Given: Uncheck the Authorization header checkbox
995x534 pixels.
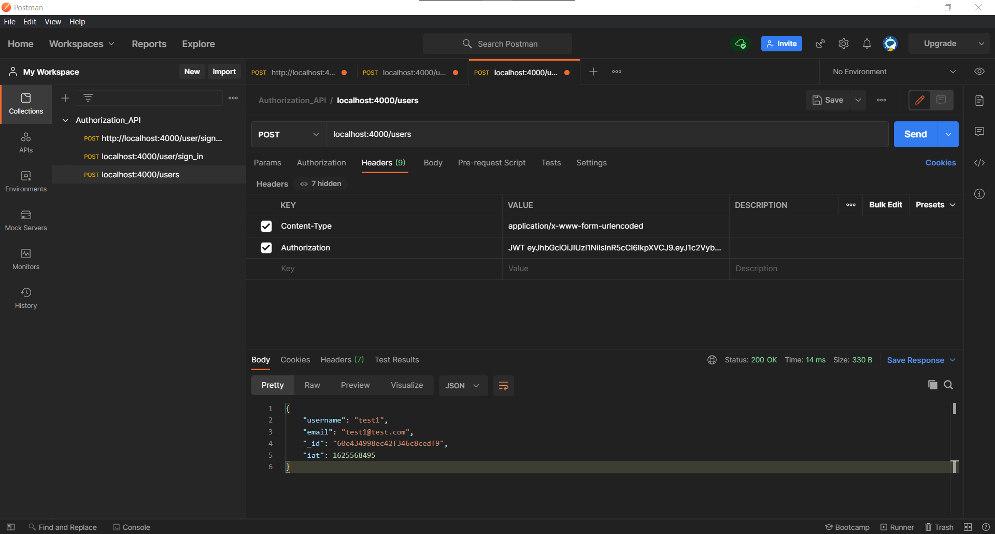Looking at the screenshot, I should coord(266,248).
